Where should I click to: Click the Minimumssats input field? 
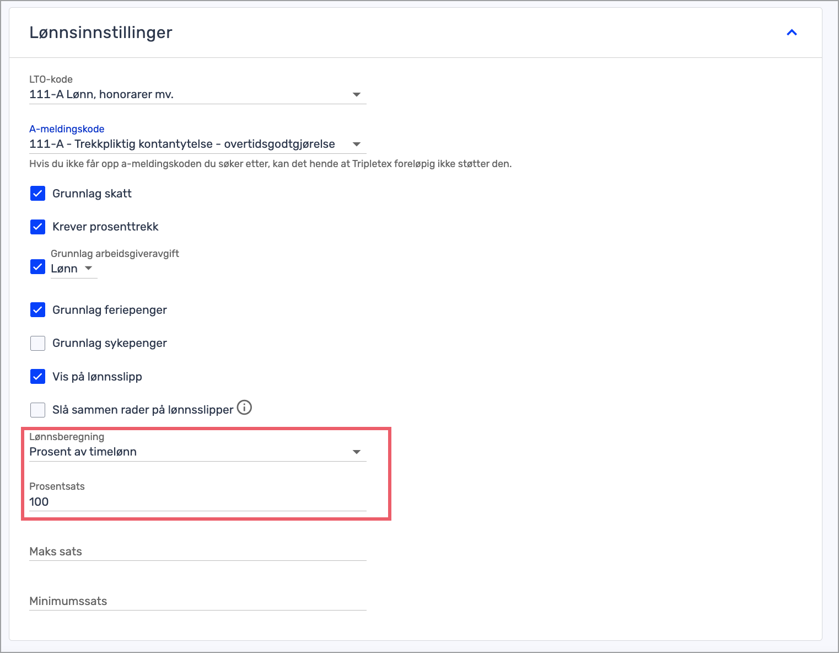coord(197,601)
